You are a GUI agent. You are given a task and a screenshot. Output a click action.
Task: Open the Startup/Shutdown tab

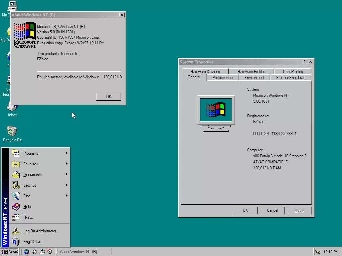(291, 77)
